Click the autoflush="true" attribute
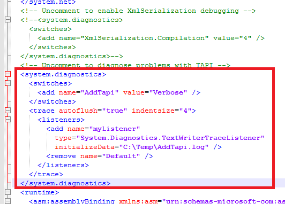Image resolution: width=285 pixels, height=204 pixels. coord(93,111)
